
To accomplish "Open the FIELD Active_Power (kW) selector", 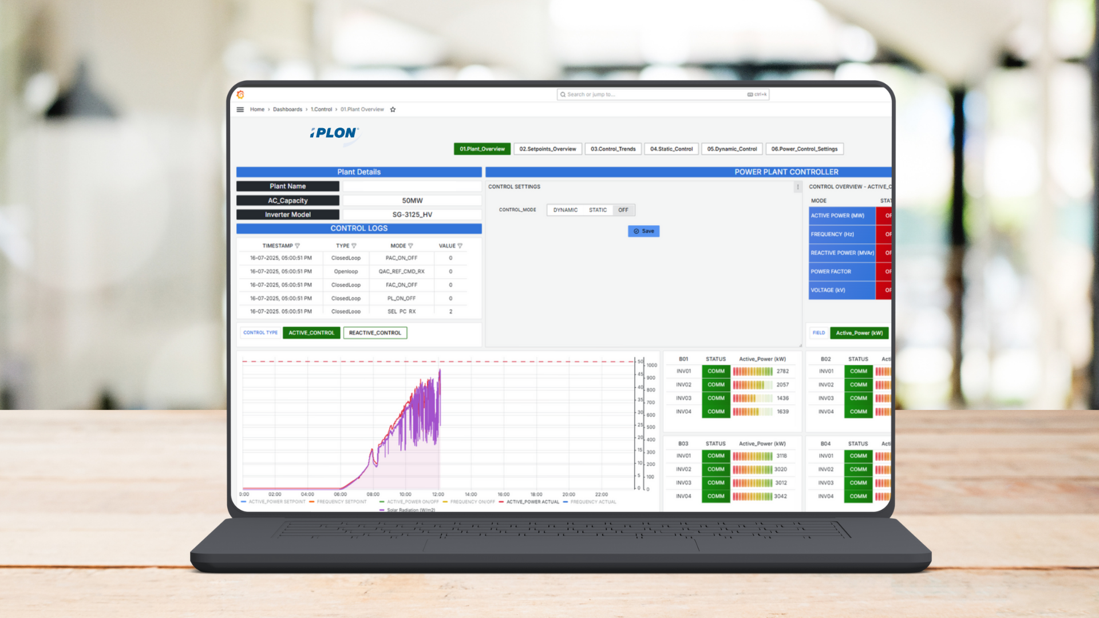I will 859,332.
